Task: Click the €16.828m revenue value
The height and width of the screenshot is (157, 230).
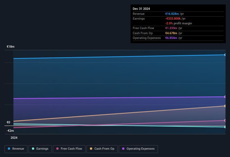Action: (172, 14)
